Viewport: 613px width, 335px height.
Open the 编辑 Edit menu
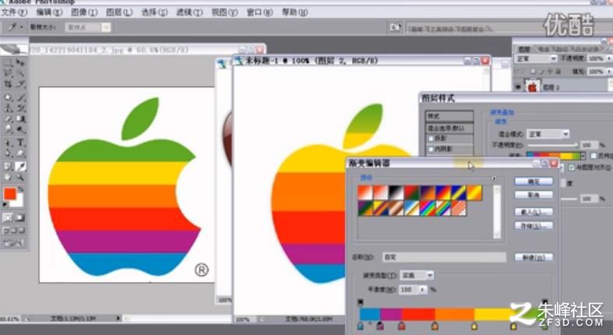coord(49,12)
